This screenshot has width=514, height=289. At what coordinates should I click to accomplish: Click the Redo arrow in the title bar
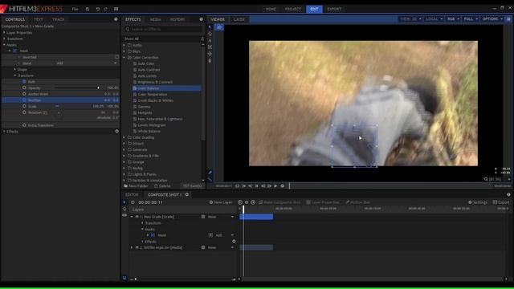[105, 9]
